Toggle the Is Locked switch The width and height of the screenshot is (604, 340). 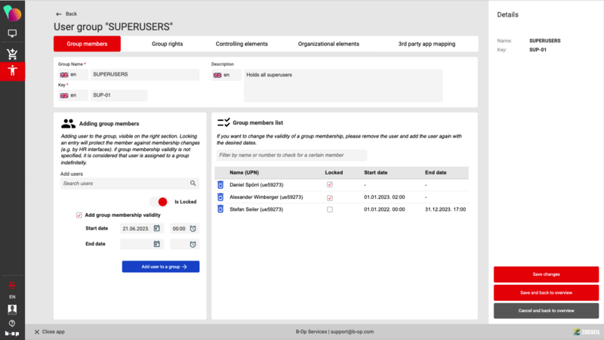[x=159, y=202]
